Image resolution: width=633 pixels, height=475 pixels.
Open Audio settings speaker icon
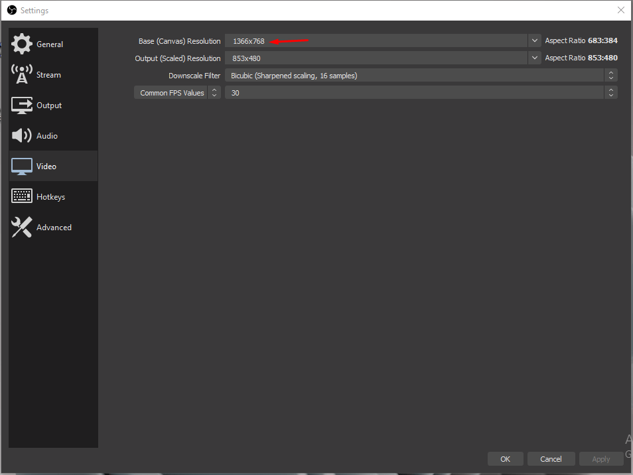(21, 135)
